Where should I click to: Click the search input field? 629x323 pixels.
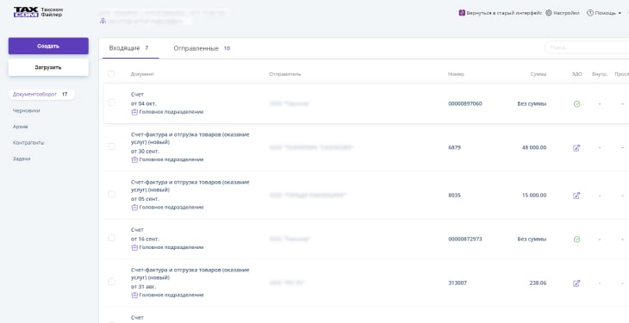click(587, 47)
